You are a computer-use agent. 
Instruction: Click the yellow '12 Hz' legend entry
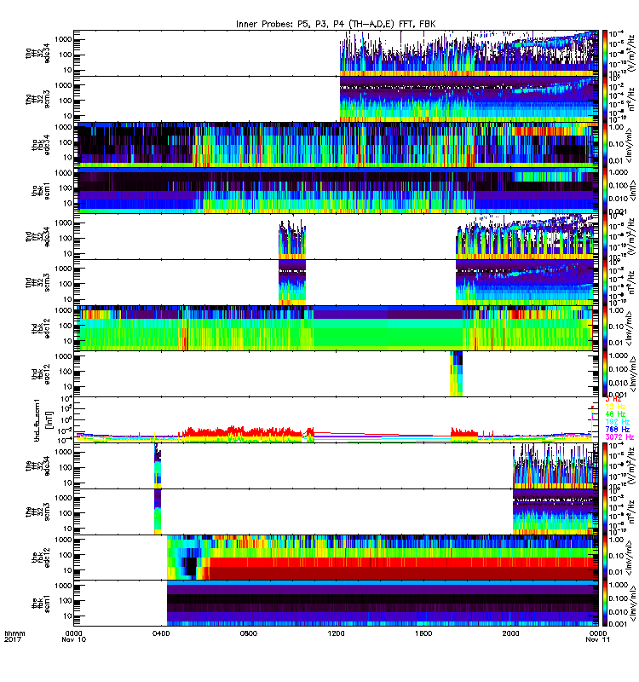pyautogui.click(x=615, y=407)
